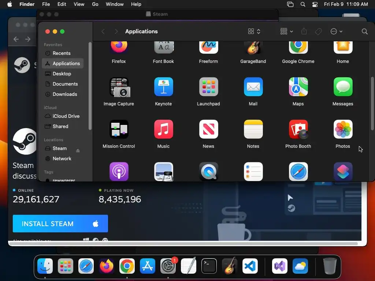Click the Share toolbar icon in Finder

pyautogui.click(x=304, y=31)
